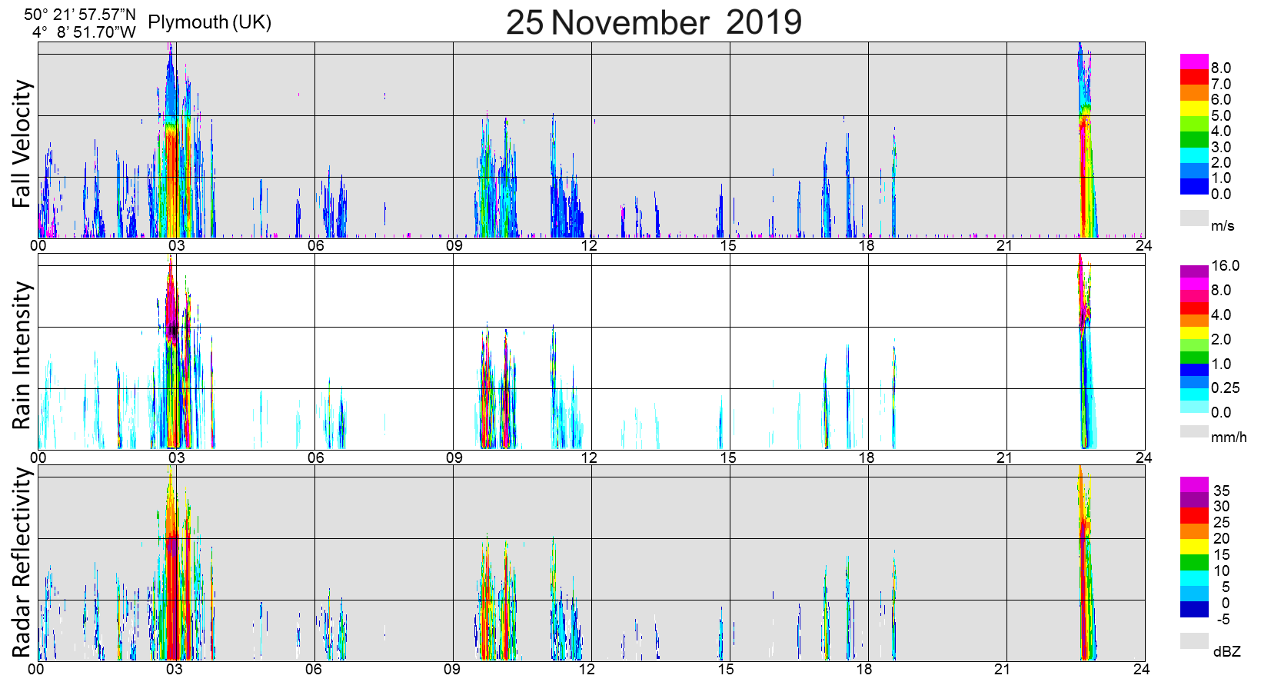
Task: Pick the palest cyan swatch beside 0.0 mm/h
Action: (1194, 407)
